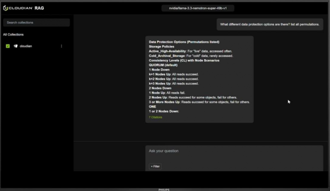Image resolution: width=330 pixels, height=191 pixels.
Task: Select the cloudian collection name
Action: pos(26,46)
